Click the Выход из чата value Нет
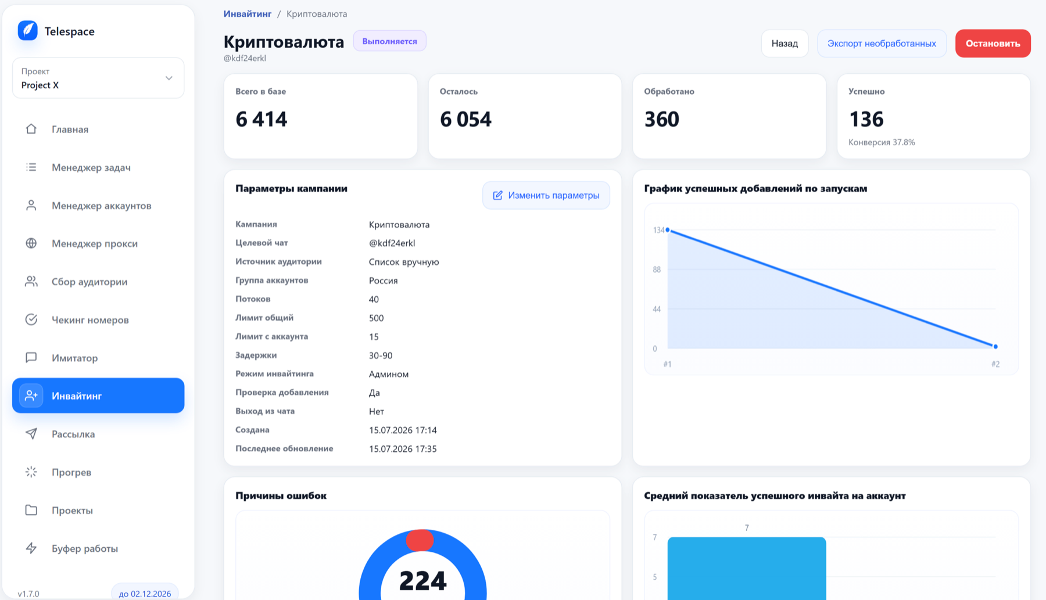 (x=376, y=412)
